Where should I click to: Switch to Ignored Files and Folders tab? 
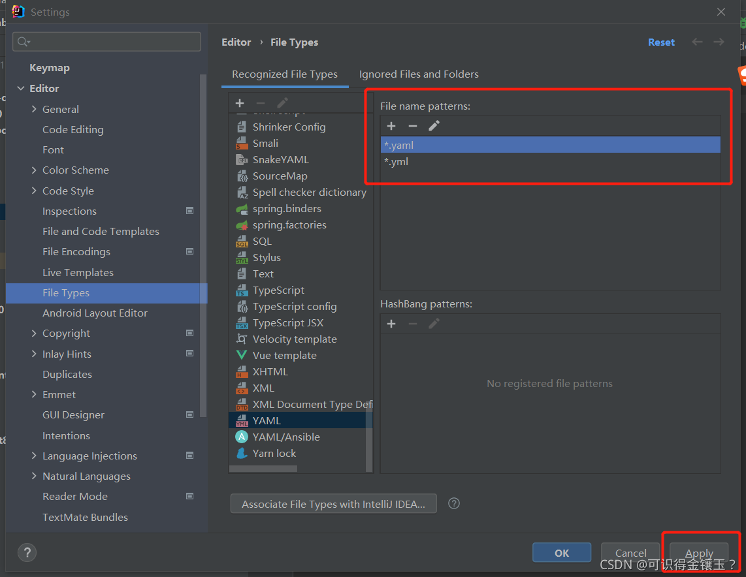pos(419,74)
